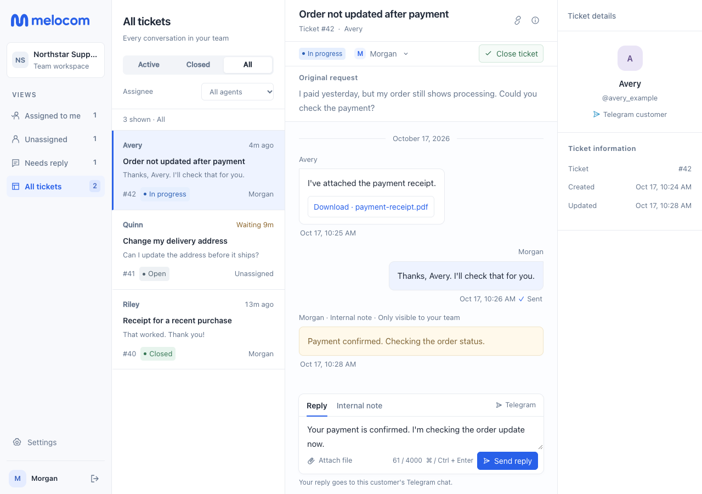Open the In progress status badge in header
Screen dimensions: 702x494
coord(322,54)
